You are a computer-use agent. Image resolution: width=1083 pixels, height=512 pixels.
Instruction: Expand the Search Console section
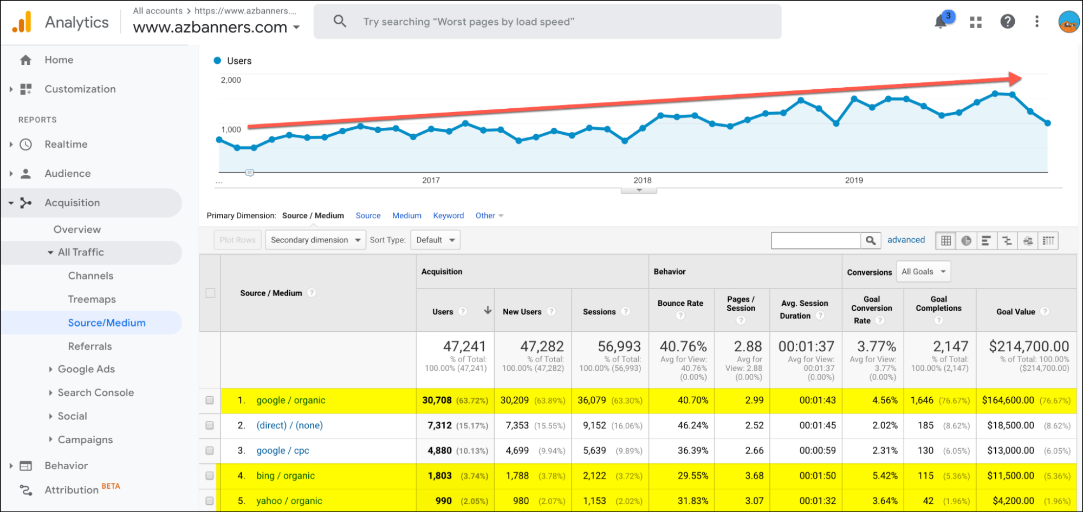(50, 393)
